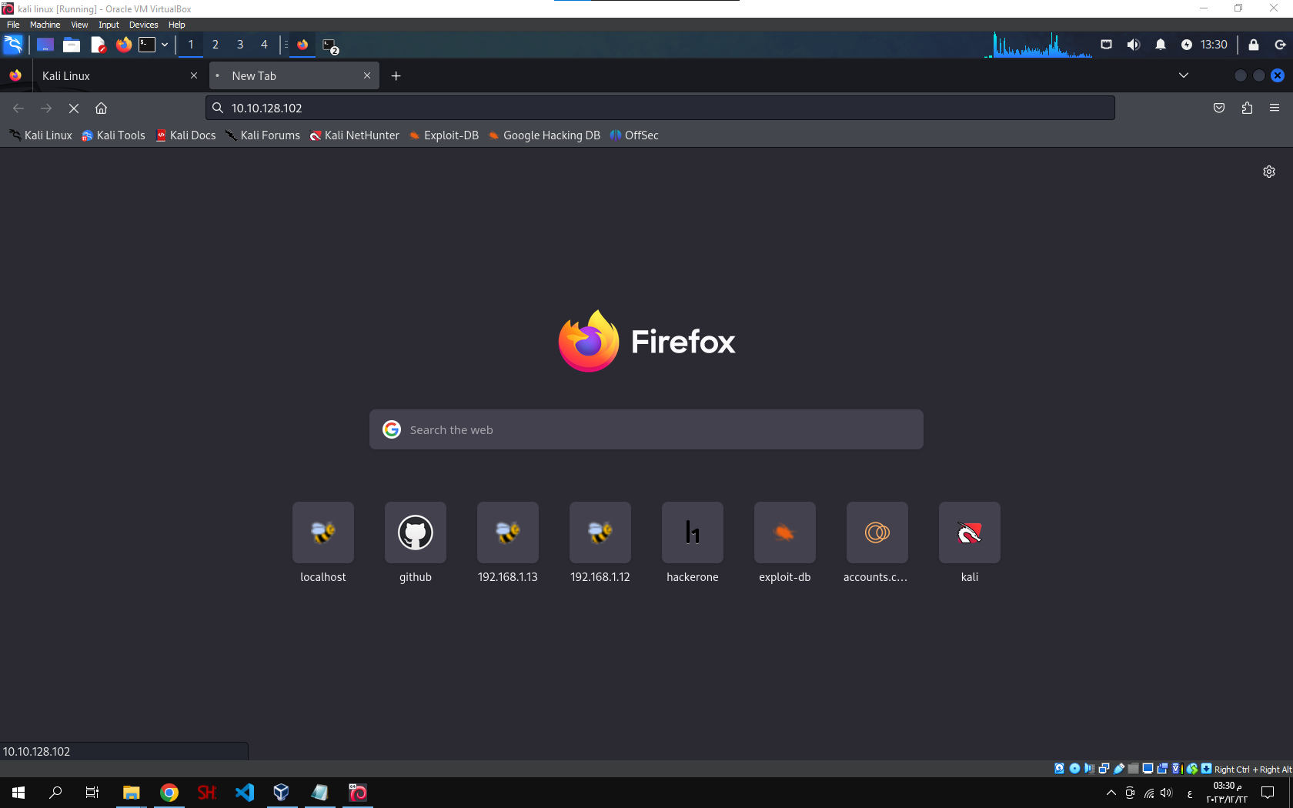Launch the text editor panel icon
This screenshot has width=1293, height=808.
[x=98, y=45]
